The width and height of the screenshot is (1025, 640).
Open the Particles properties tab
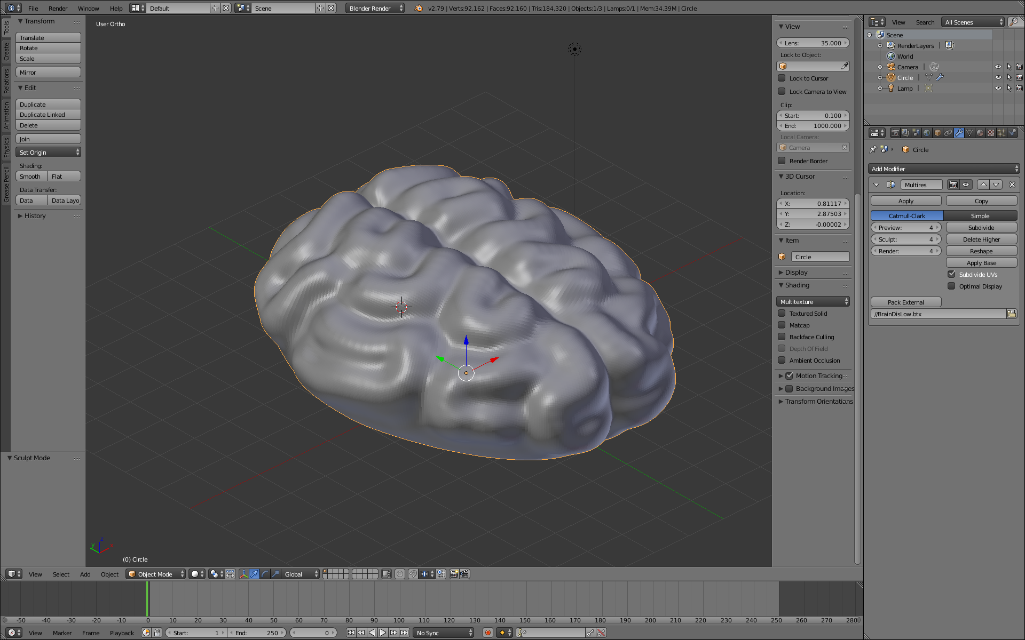[1002, 133]
